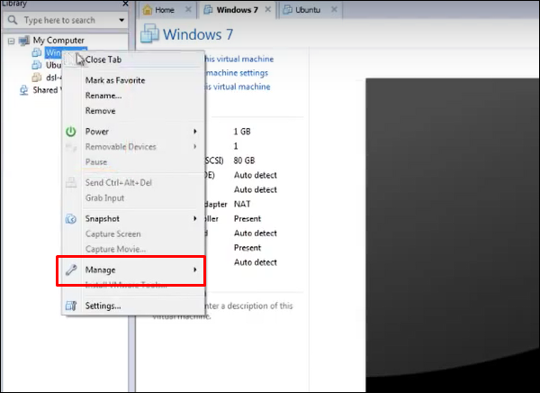Click the dsl VM icon in library tree
The image size is (540, 393).
(37, 78)
